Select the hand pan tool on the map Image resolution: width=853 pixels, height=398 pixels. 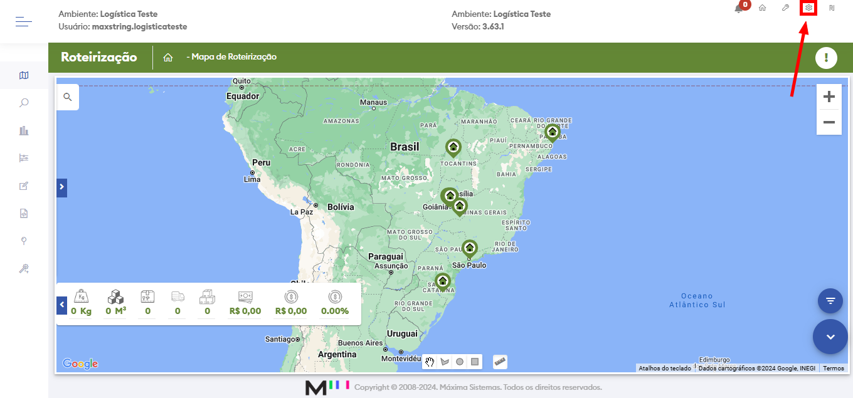tap(430, 362)
